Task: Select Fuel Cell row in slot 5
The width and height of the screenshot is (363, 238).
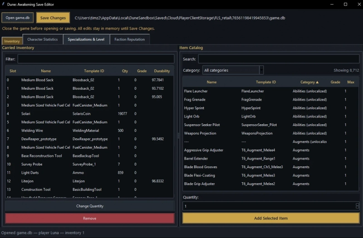Action: pos(89,122)
